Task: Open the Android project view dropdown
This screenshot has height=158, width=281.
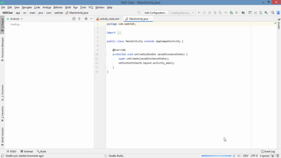Action: point(14,19)
